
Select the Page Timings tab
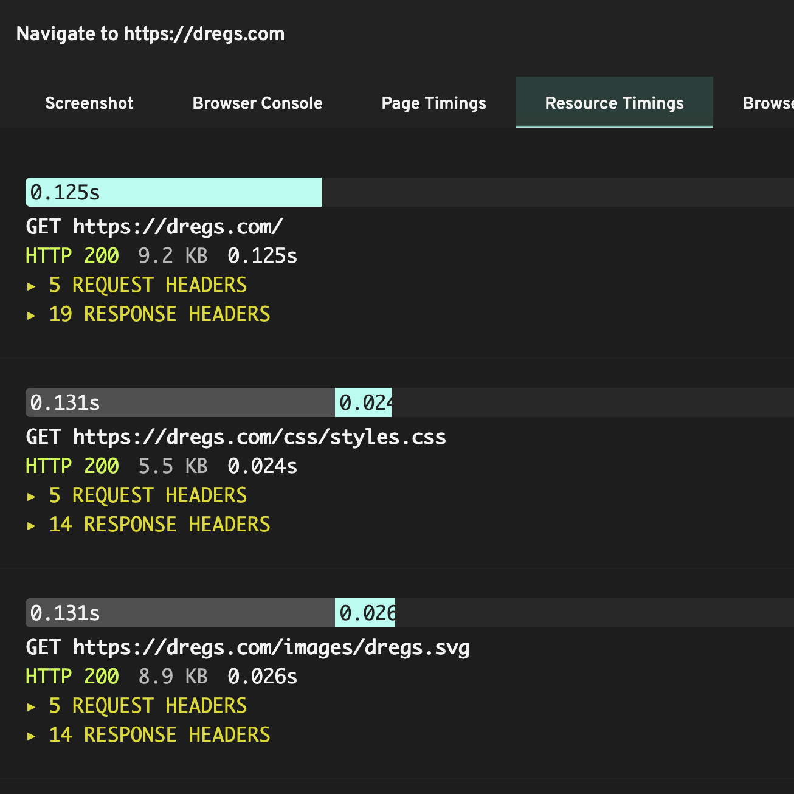click(433, 103)
